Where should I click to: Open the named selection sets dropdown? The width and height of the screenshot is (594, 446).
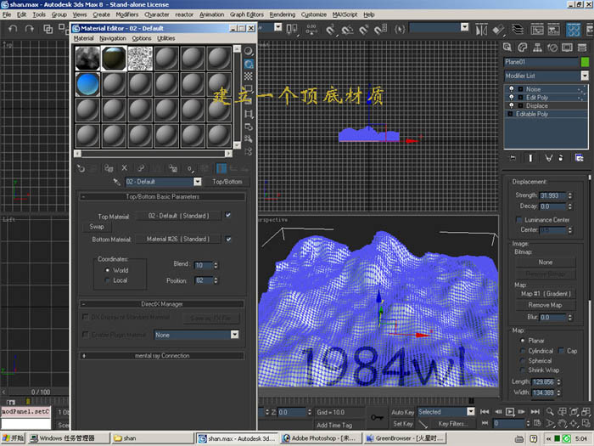point(465,27)
